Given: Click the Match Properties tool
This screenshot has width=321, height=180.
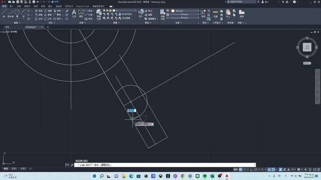Looking at the screenshot, I should click(x=163, y=14).
